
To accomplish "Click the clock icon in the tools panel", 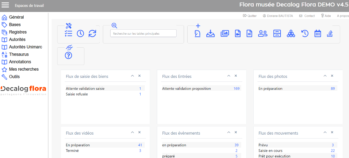I will 81,34.
